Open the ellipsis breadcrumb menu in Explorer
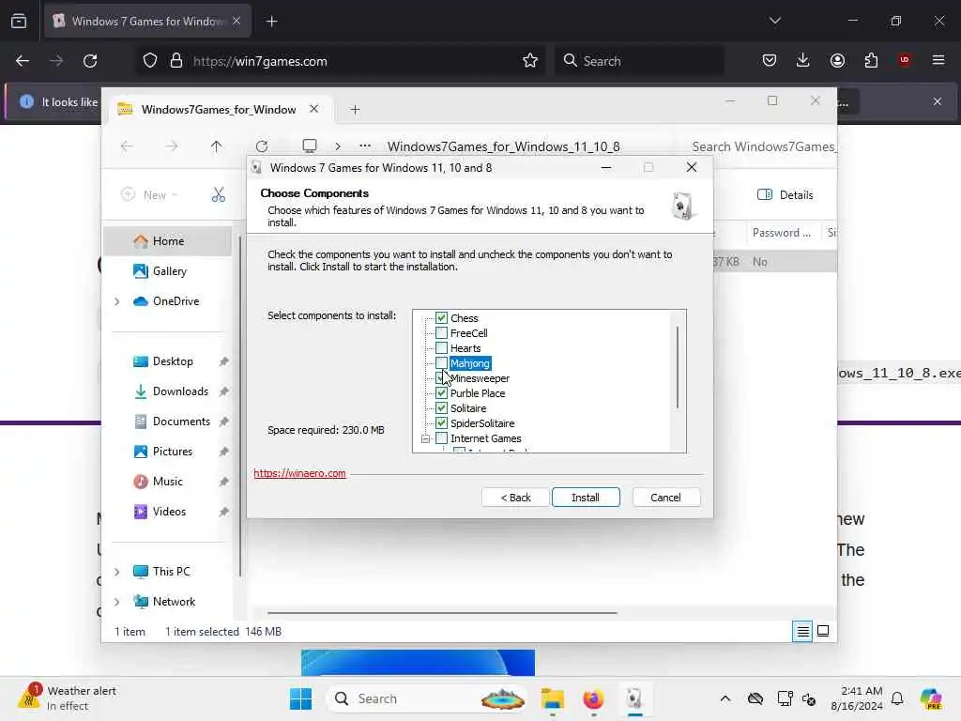 (365, 146)
